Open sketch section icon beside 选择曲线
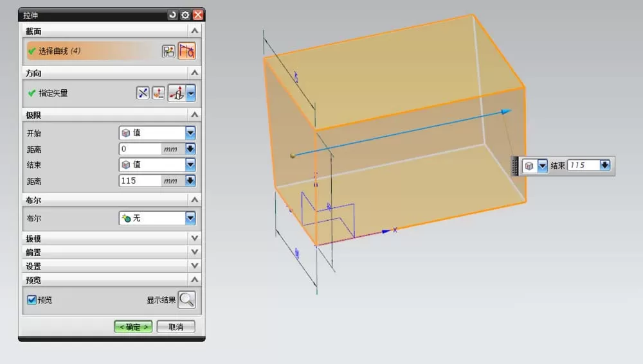This screenshot has height=364, width=643. tap(168, 51)
